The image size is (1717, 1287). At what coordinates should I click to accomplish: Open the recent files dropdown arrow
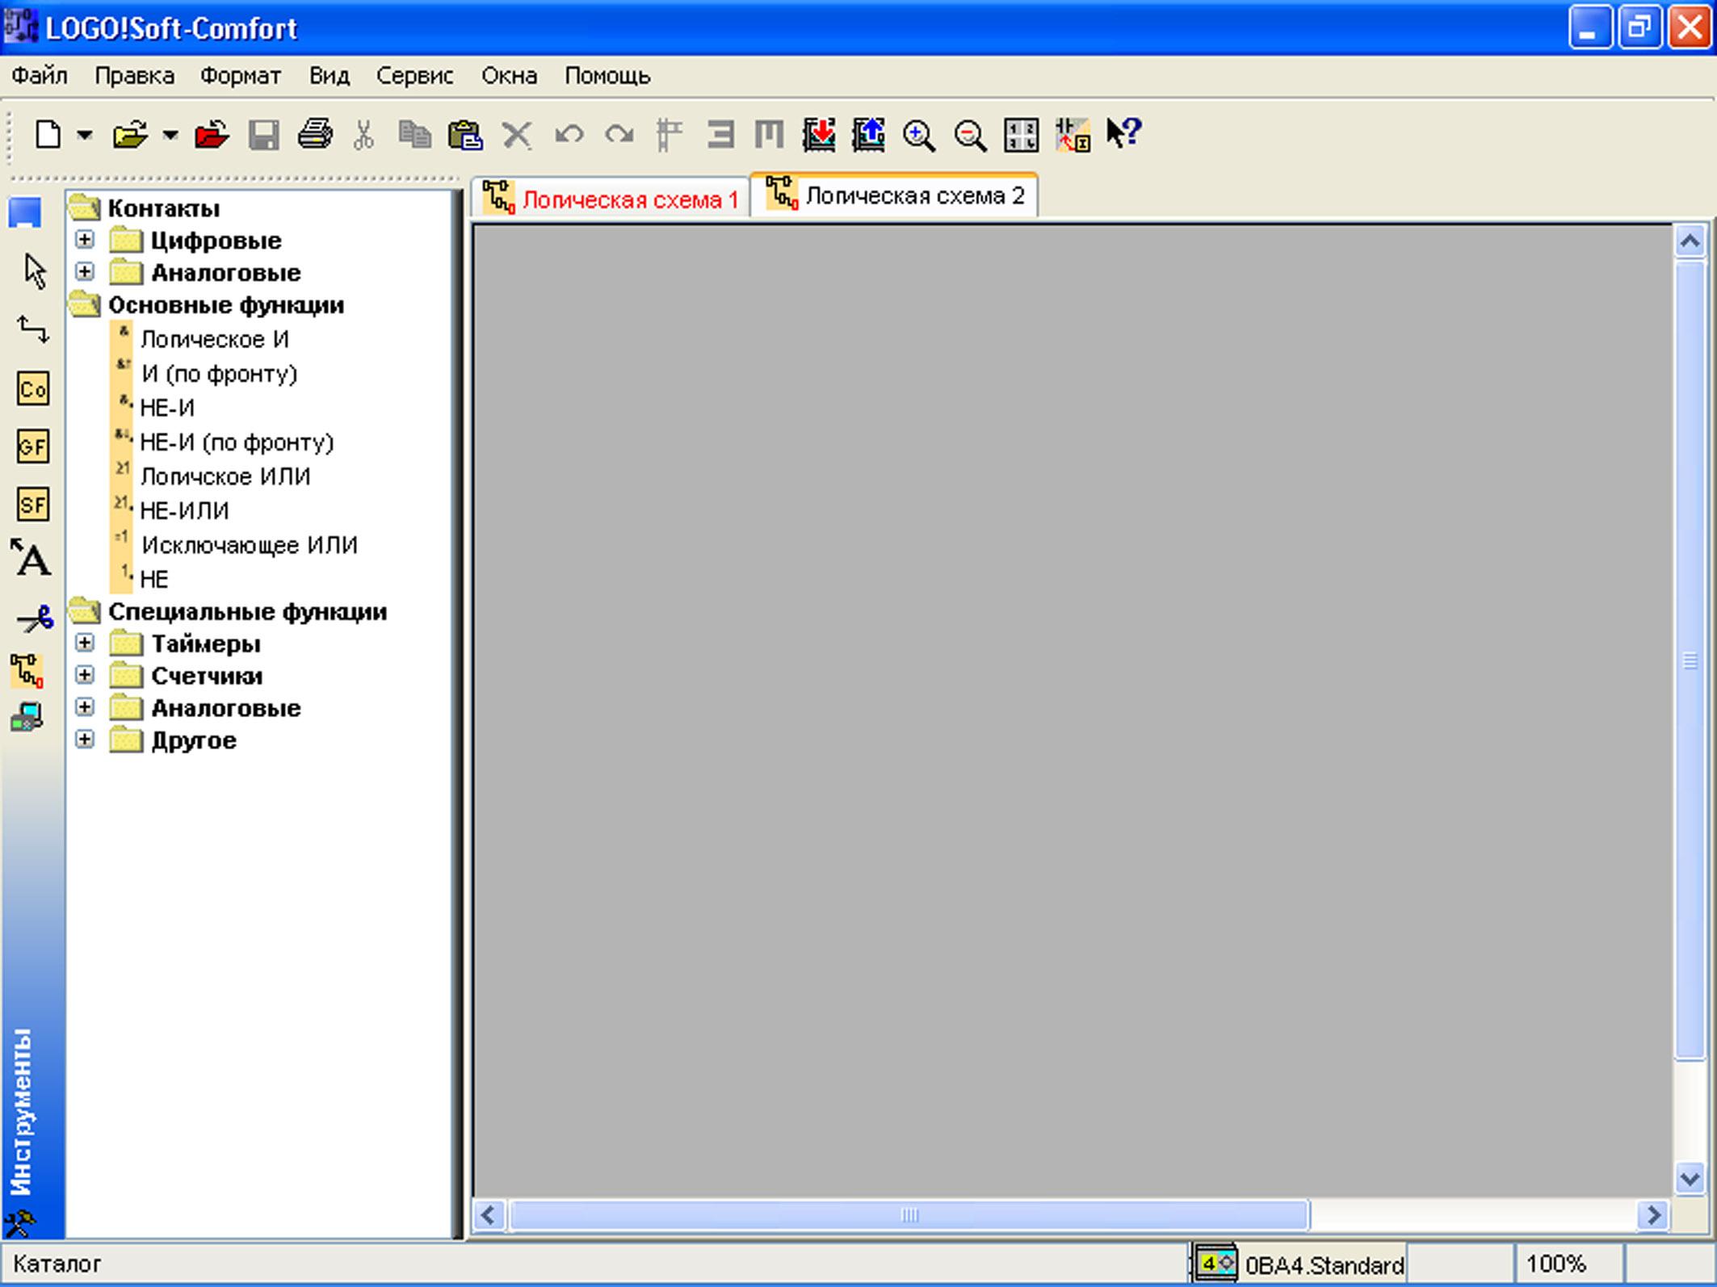tap(170, 135)
